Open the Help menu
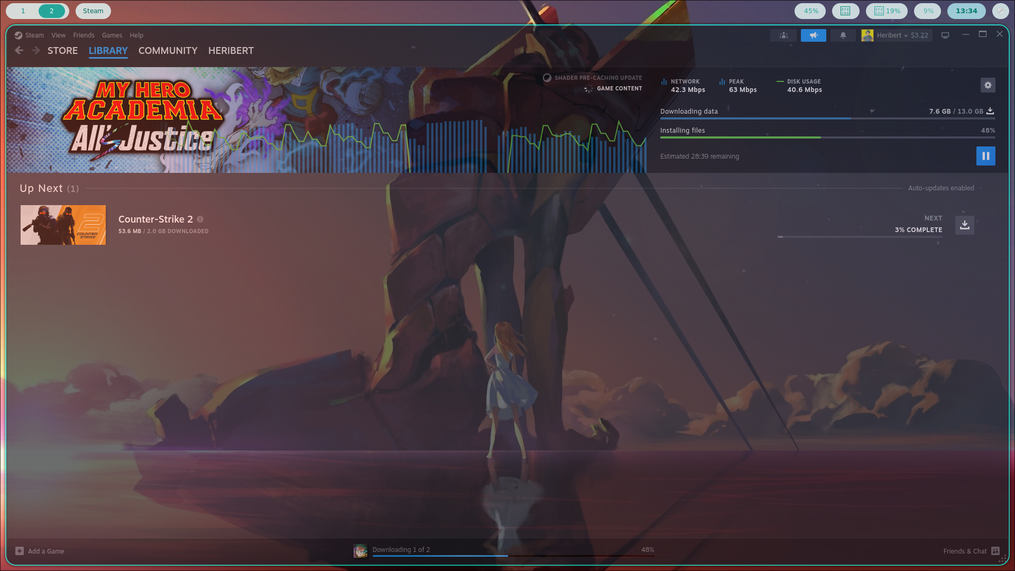 click(x=136, y=35)
